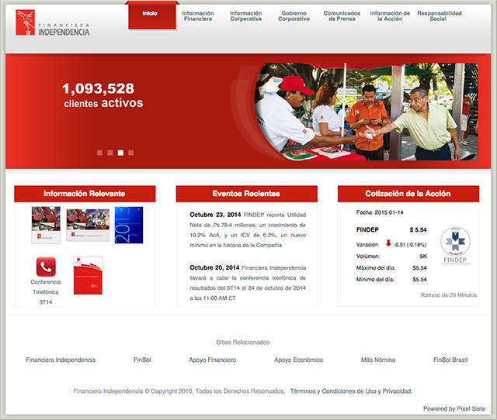Open Términos y Condiciones de Uso y Privacidad
This screenshot has width=497, height=420.
click(x=351, y=391)
